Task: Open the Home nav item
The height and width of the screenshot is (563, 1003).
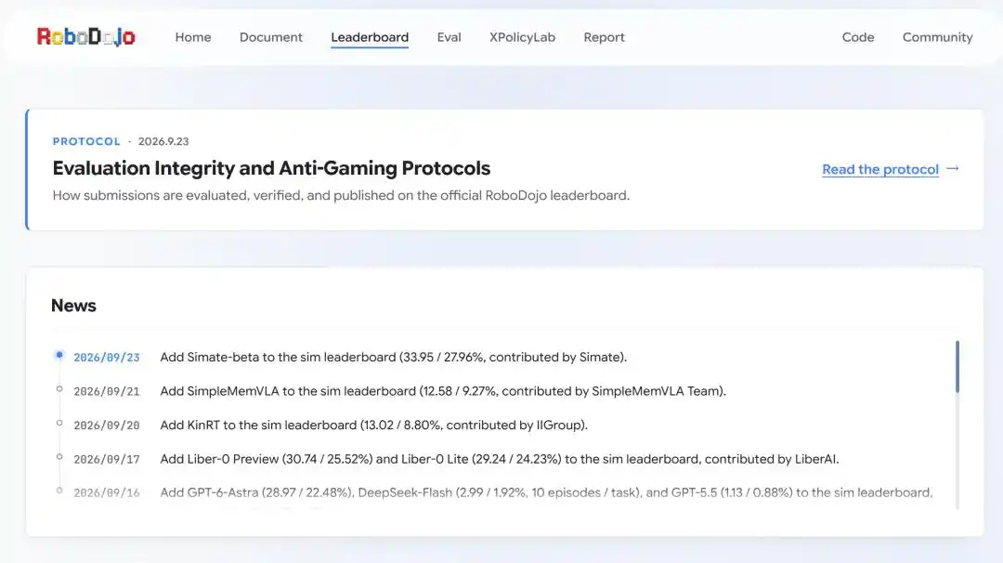Action: tap(193, 37)
